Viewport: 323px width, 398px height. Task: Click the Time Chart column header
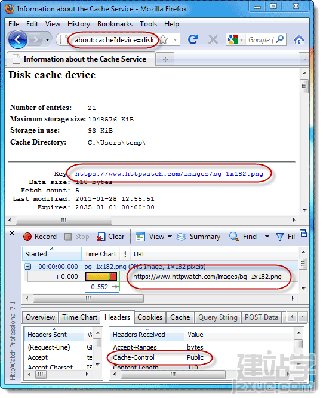coord(101,254)
